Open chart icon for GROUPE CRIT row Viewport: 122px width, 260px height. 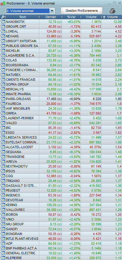pos(3,27)
